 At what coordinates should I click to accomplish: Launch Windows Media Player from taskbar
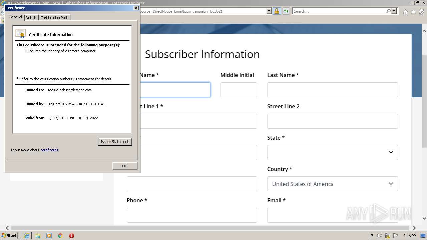49,236
